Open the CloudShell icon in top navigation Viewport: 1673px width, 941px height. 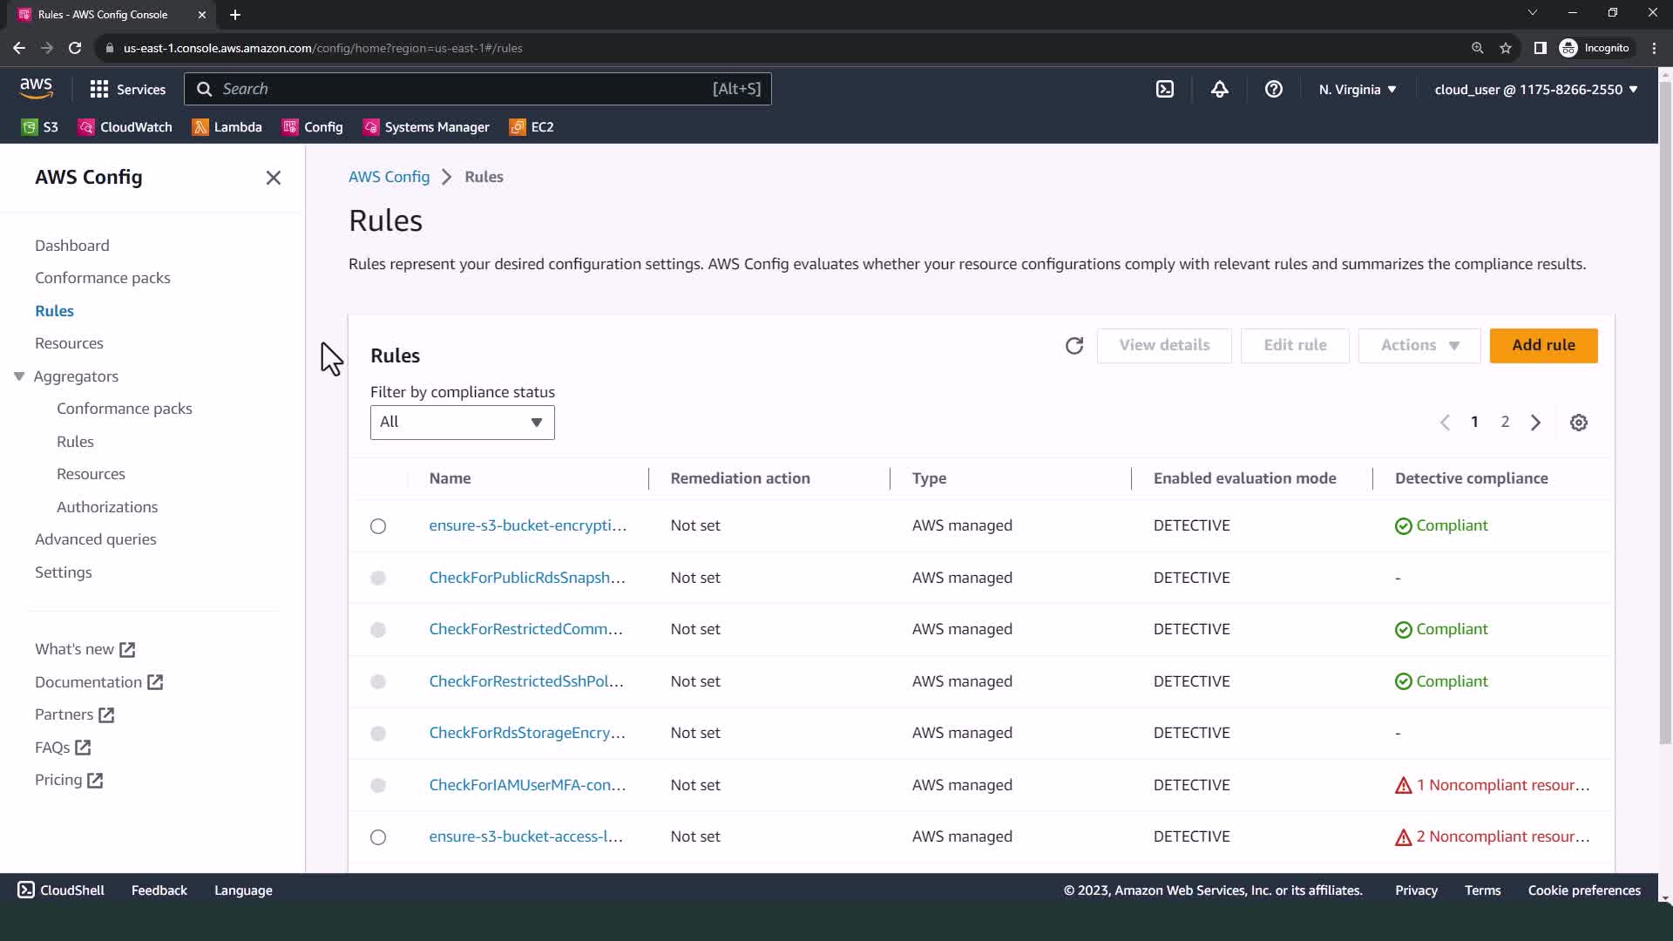[x=1165, y=89]
